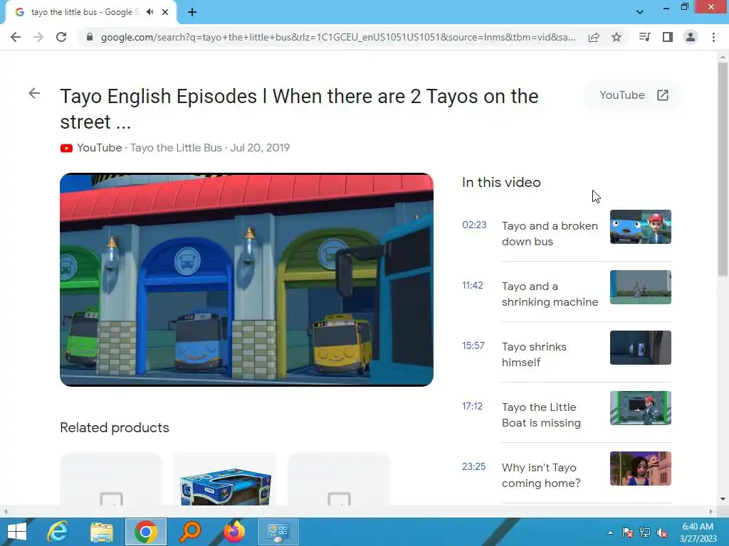Click the red YouTube logo icon

[66, 148]
